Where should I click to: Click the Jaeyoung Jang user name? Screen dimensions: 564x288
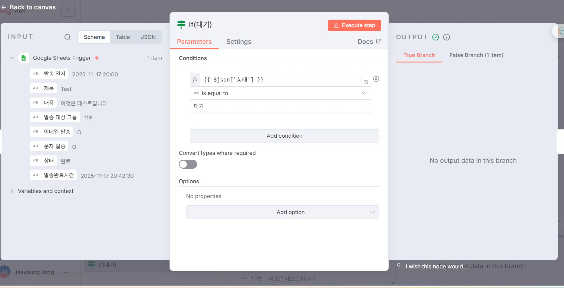(34, 272)
